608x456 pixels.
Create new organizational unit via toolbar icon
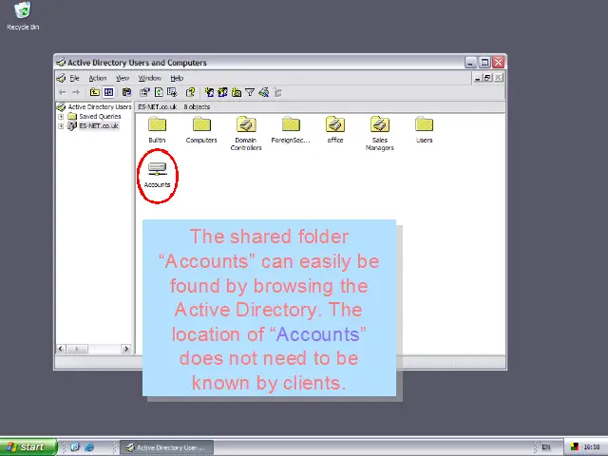point(237,92)
